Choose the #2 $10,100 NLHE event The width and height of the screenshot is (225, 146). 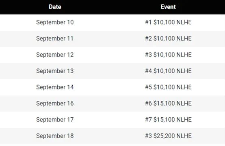click(x=168, y=38)
